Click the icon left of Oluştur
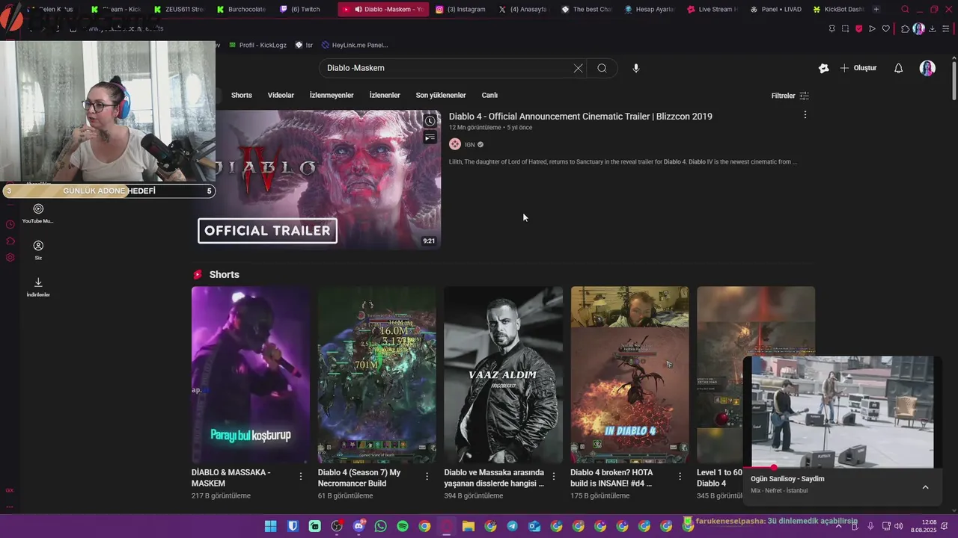Viewport: 958px width, 538px height. coord(823,68)
